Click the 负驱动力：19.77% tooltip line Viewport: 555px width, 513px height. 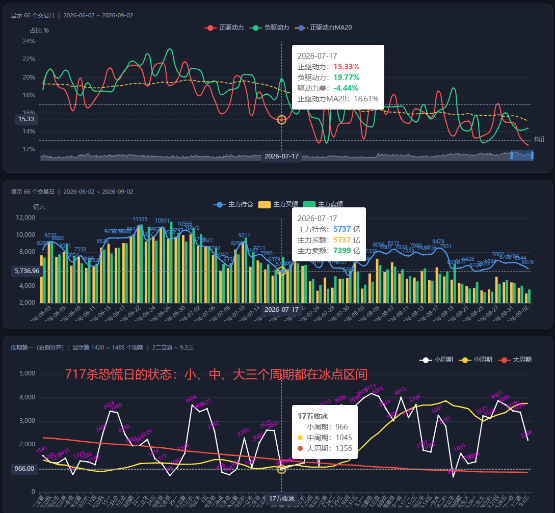pos(329,77)
